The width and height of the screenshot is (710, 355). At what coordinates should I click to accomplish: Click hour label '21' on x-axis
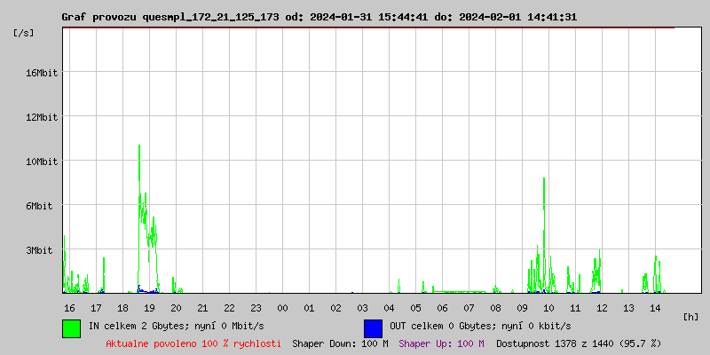[202, 308]
